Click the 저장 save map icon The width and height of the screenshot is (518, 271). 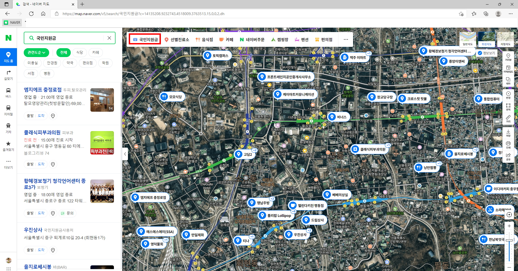[508, 133]
